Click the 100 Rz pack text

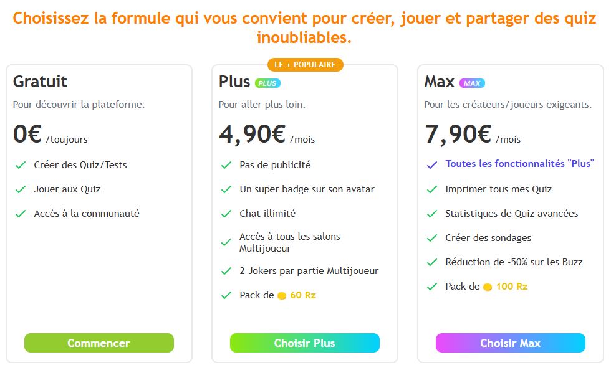[x=511, y=287]
